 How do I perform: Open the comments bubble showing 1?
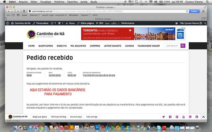point(61,23)
